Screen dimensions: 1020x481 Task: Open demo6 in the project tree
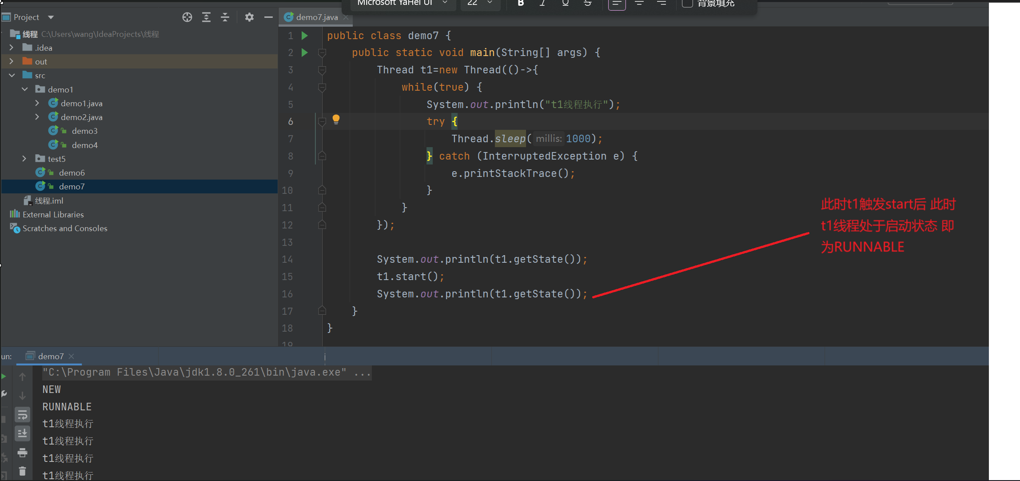click(x=72, y=172)
